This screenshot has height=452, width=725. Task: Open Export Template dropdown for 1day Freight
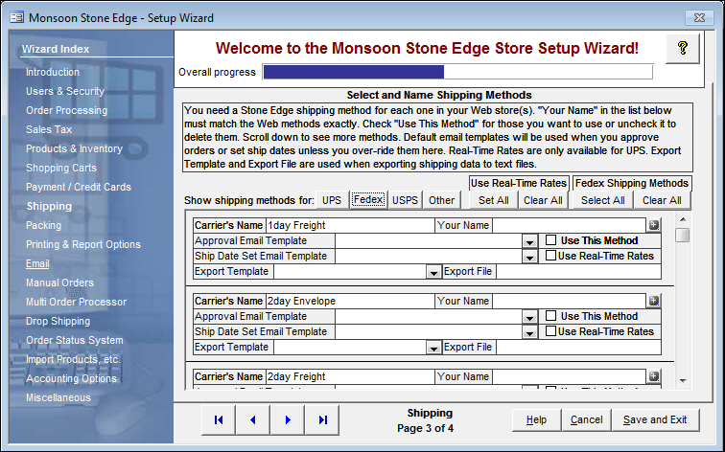point(433,271)
